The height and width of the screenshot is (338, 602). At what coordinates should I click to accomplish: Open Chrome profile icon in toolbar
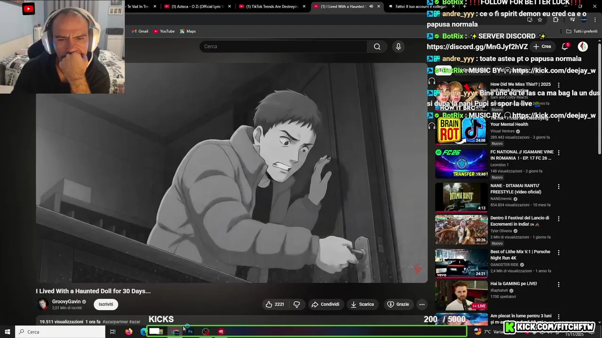pos(584,19)
